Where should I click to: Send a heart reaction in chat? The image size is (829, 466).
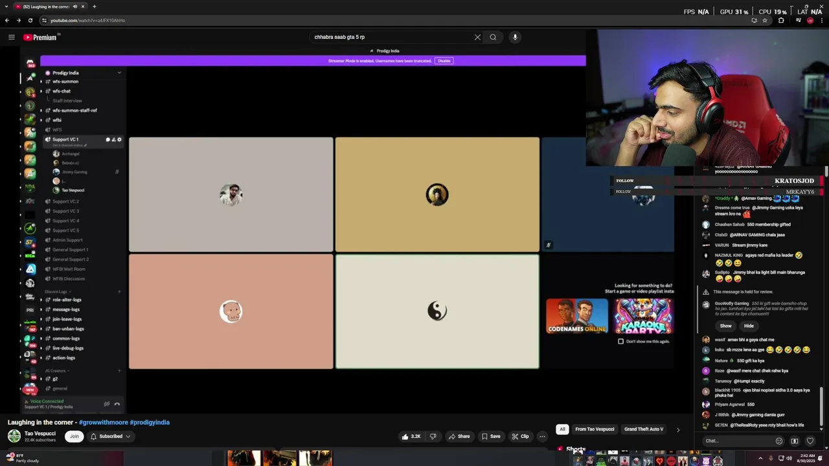[x=810, y=441]
